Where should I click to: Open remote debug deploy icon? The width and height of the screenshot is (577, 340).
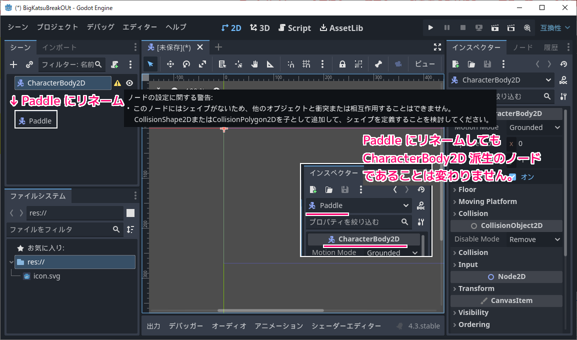478,27
